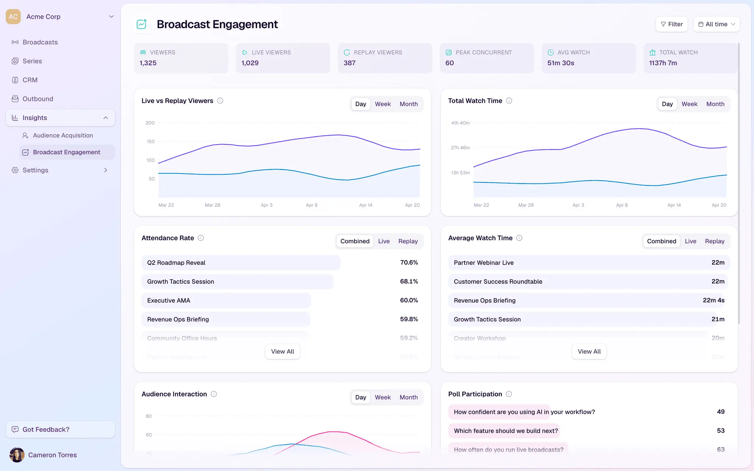Click Cameron Torres avatar photo

17,455
